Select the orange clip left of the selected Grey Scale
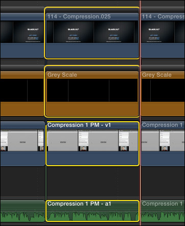This screenshot has height=226, width=185. [22, 94]
